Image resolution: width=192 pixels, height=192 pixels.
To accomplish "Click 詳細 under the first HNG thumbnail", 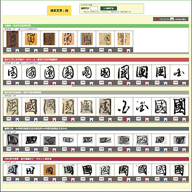I will pos(9,179).
